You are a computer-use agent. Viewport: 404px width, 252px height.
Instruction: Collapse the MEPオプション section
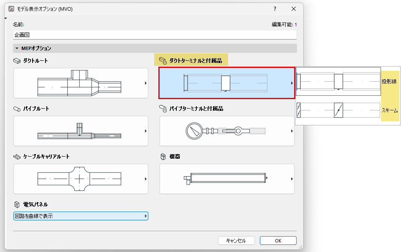point(17,48)
